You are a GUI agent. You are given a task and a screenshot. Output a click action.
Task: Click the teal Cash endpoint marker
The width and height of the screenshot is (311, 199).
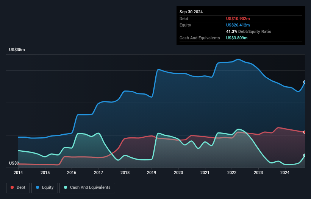click(305, 155)
